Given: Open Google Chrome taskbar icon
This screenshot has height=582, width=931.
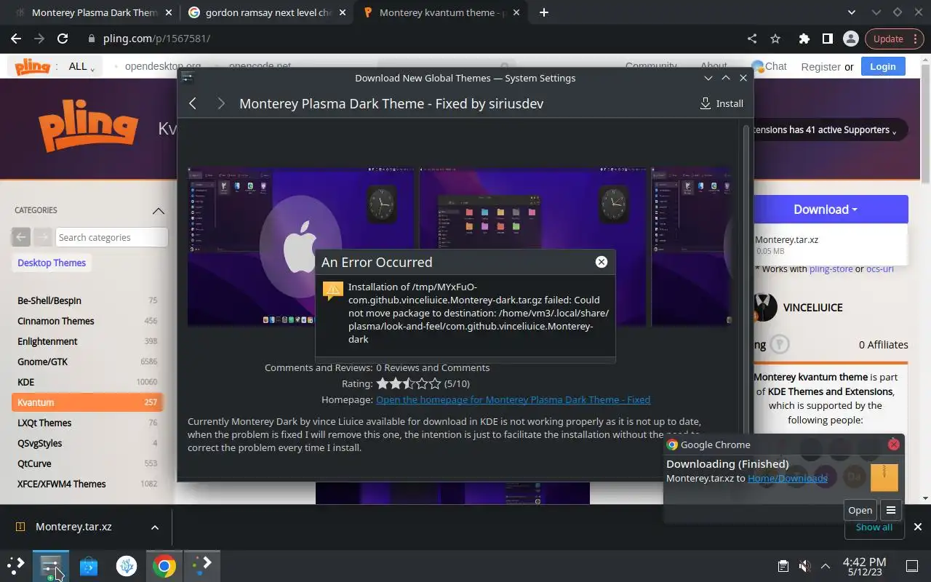Looking at the screenshot, I should [164, 565].
